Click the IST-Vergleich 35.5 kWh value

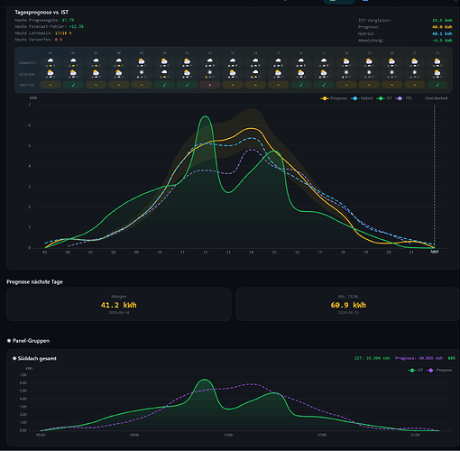click(x=442, y=21)
